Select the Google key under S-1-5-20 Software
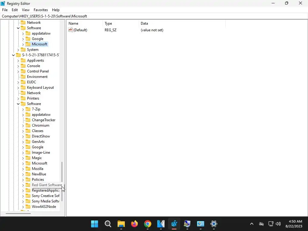This screenshot has width=308, height=231. 38,39
